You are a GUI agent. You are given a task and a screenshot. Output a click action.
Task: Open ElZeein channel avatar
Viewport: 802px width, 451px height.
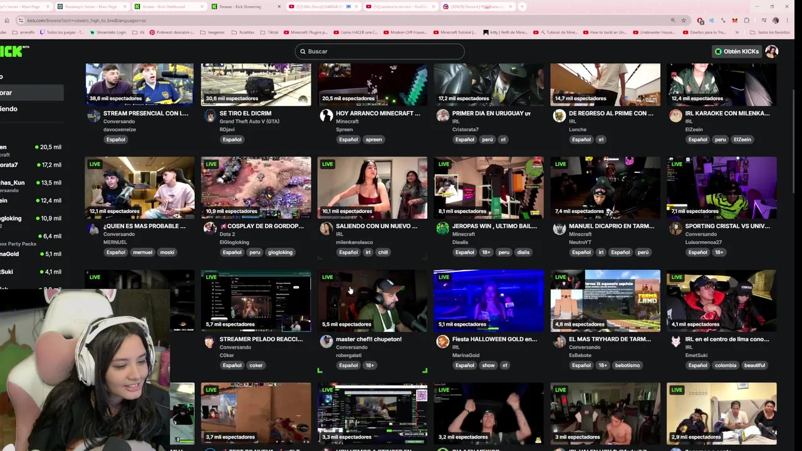pos(675,115)
